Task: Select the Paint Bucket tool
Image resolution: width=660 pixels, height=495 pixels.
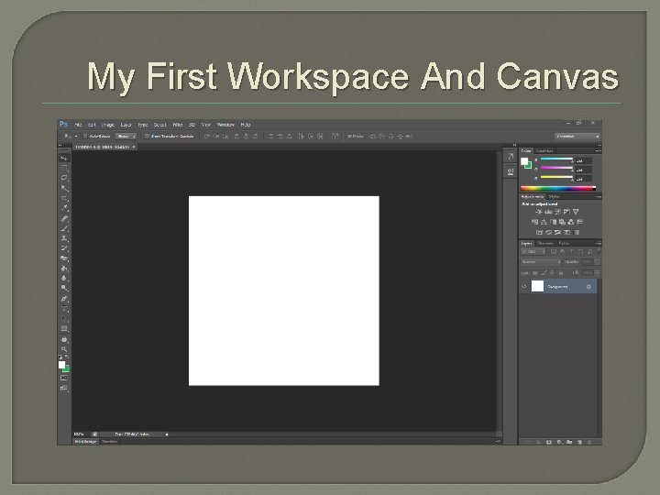Action: [64, 269]
